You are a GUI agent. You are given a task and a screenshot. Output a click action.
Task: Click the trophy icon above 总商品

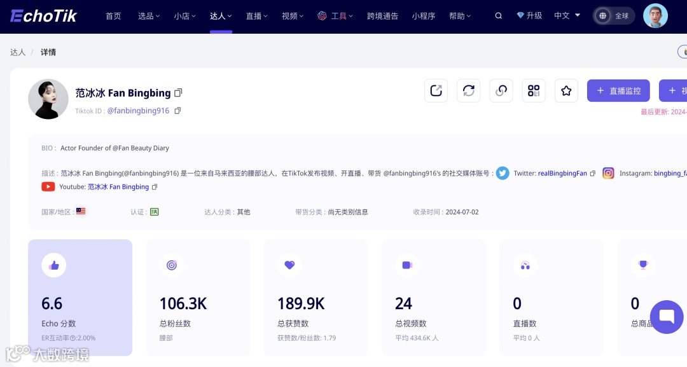click(x=643, y=265)
